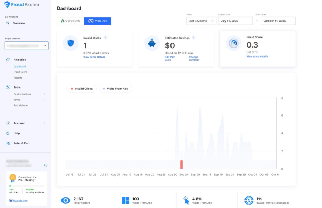Toggle the Visits From Ads chart legend
The image size is (322, 208).
click(x=115, y=88)
